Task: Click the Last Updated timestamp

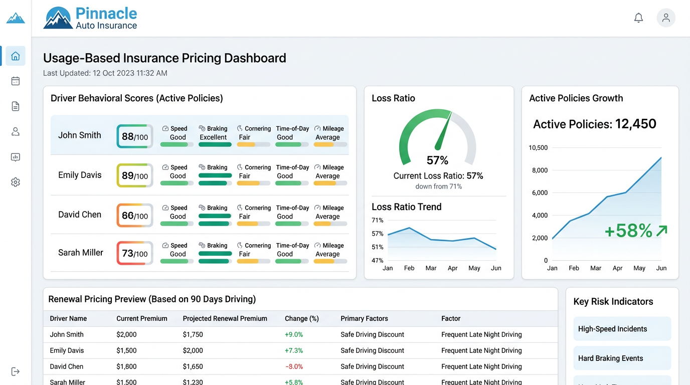Action: [105, 73]
